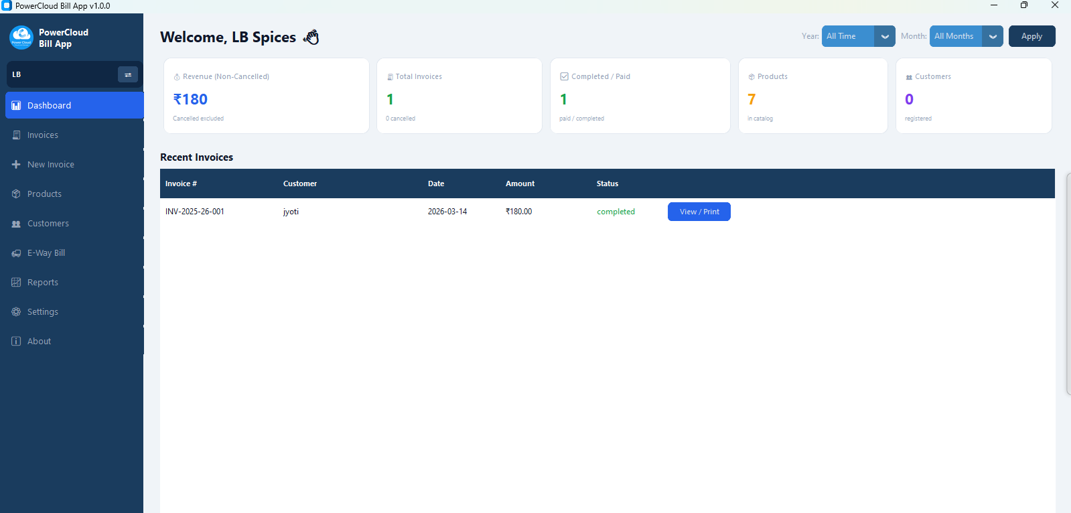This screenshot has height=513, width=1071.
Task: Open the Reports menu label
Action: (x=43, y=283)
